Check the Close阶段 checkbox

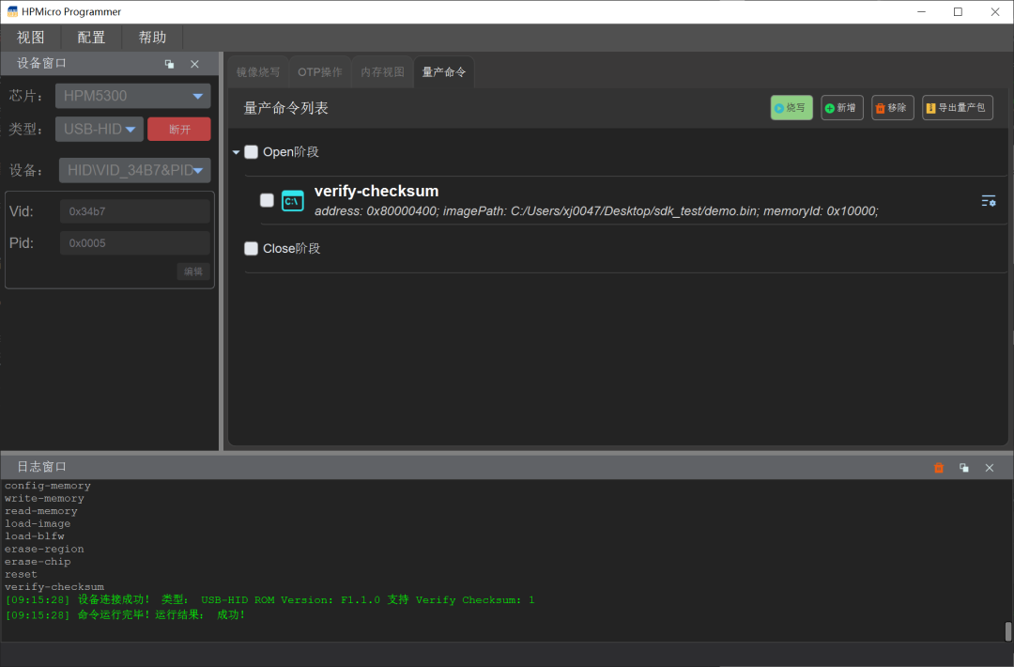pos(251,248)
